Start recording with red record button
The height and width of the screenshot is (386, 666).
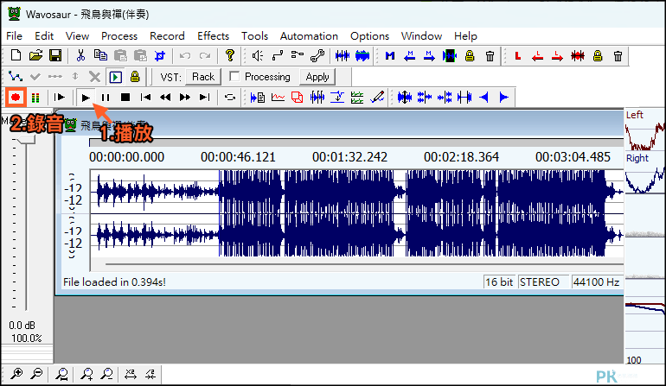click(x=16, y=98)
